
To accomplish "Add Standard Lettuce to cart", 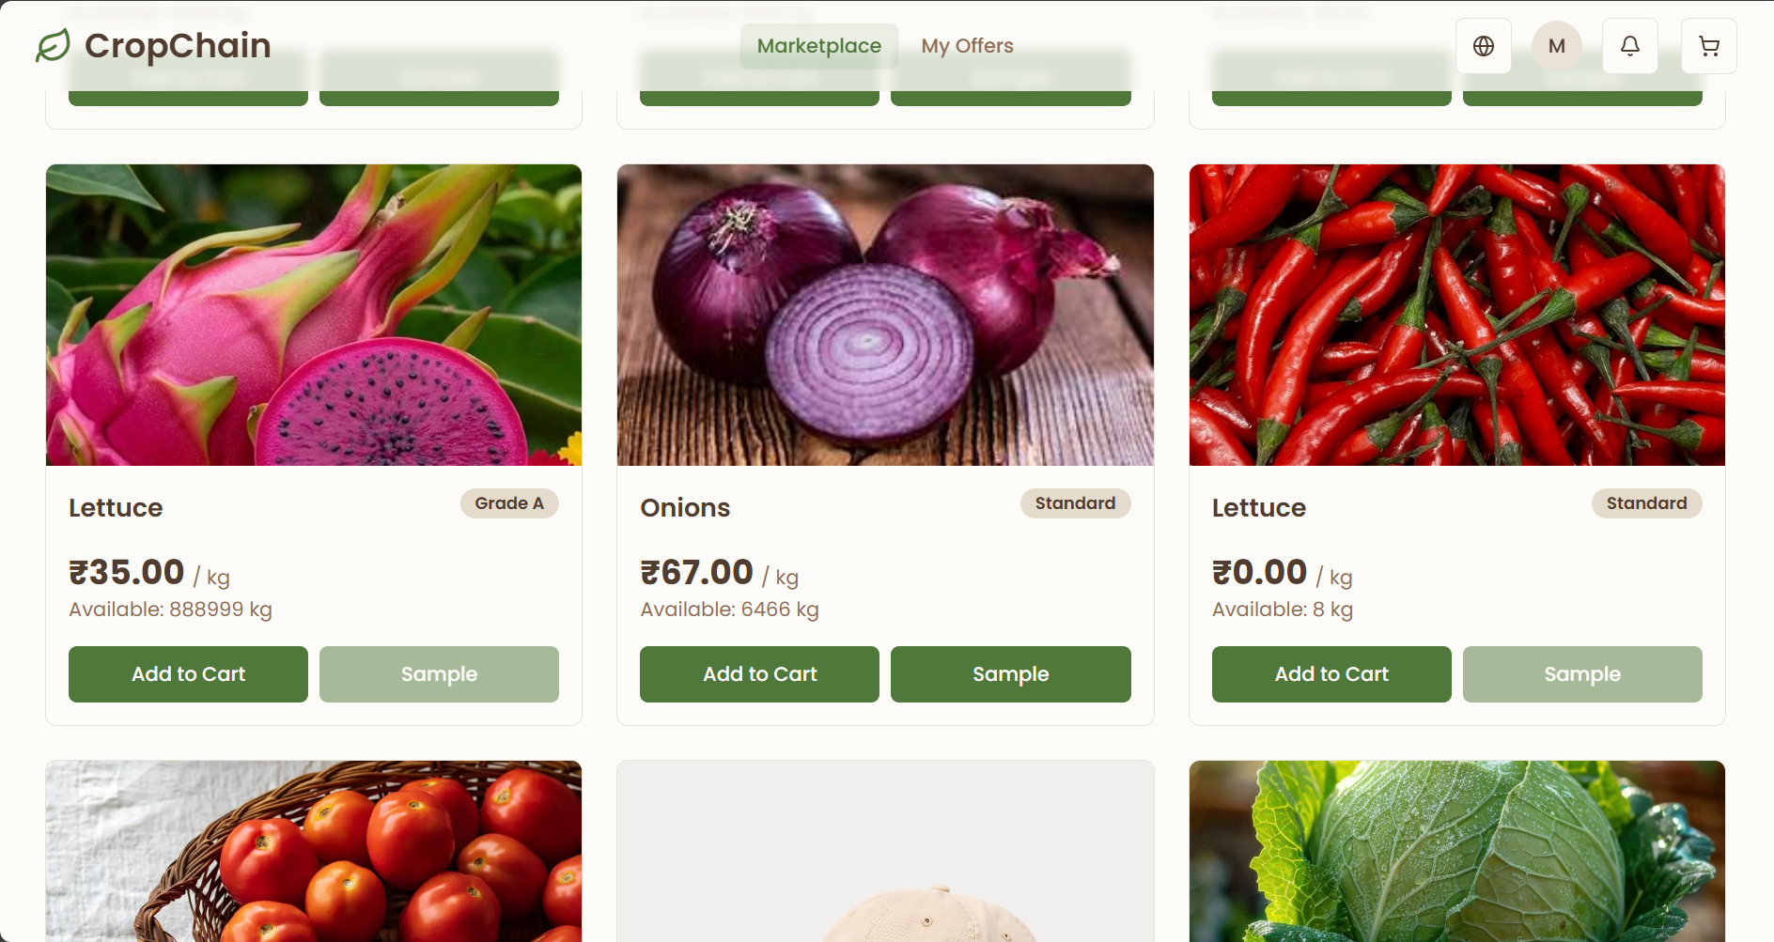I will click(1331, 674).
